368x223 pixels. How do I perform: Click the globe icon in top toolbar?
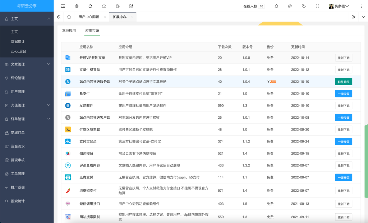[x=77, y=6]
